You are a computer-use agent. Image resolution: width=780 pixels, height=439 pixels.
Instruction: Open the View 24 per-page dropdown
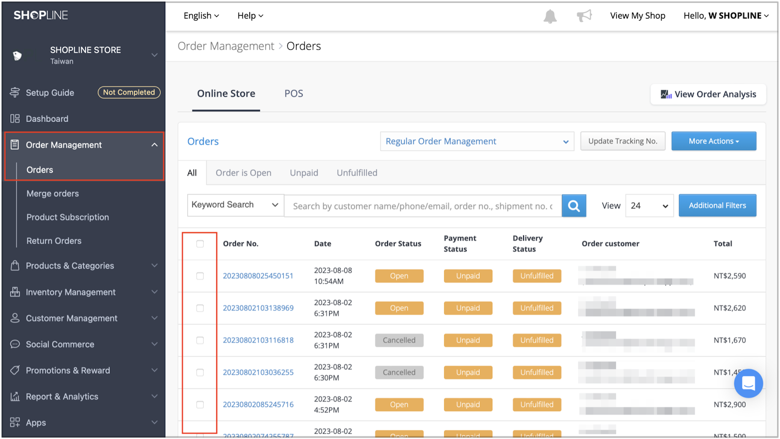click(649, 206)
